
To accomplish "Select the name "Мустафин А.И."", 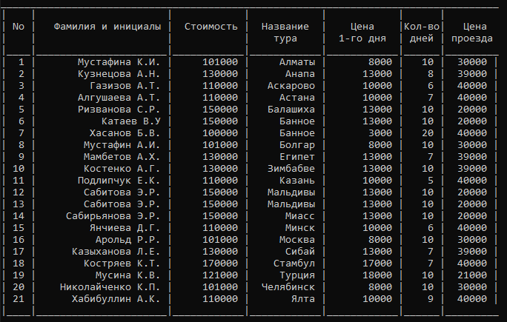I will [x=122, y=145].
